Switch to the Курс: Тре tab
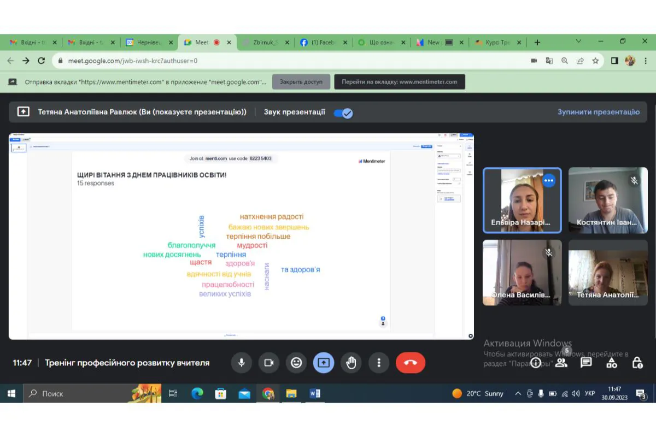Image resolution: width=656 pixels, height=437 pixels. pos(499,42)
